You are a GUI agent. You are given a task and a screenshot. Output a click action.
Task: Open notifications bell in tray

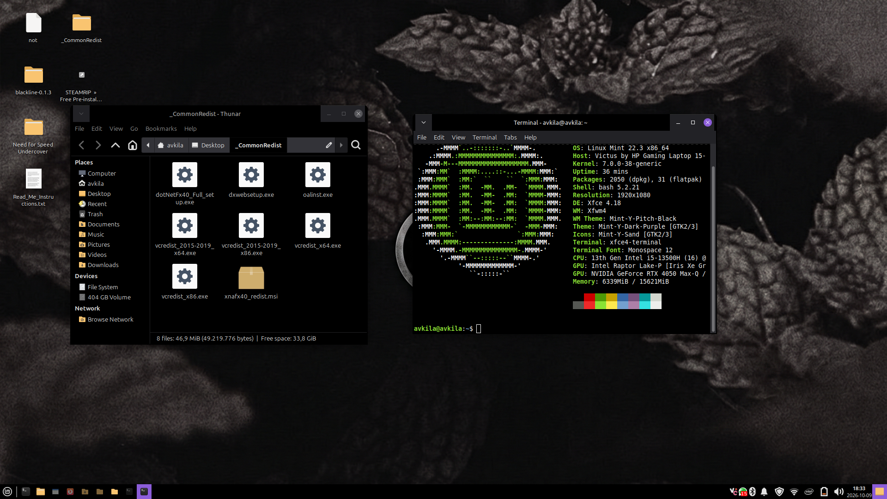pos(764,492)
